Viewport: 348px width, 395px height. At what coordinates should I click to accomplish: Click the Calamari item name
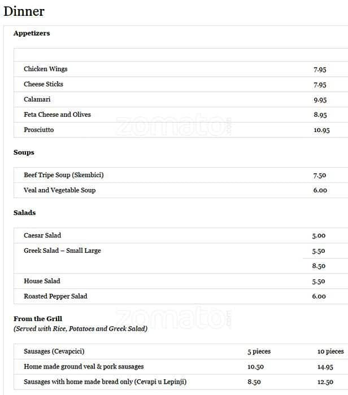37,99
